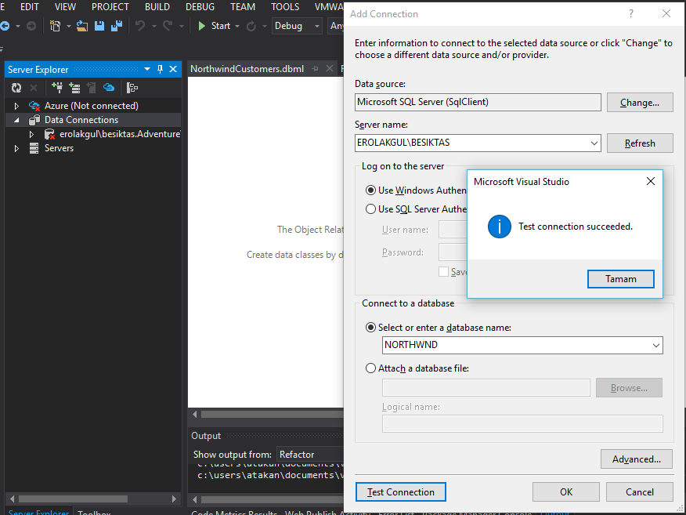686x515 pixels.
Task: Click the pin icon on Server Explorer panel
Action: [x=161, y=69]
